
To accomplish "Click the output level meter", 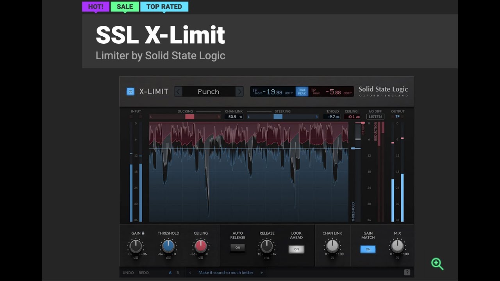I will [398, 172].
